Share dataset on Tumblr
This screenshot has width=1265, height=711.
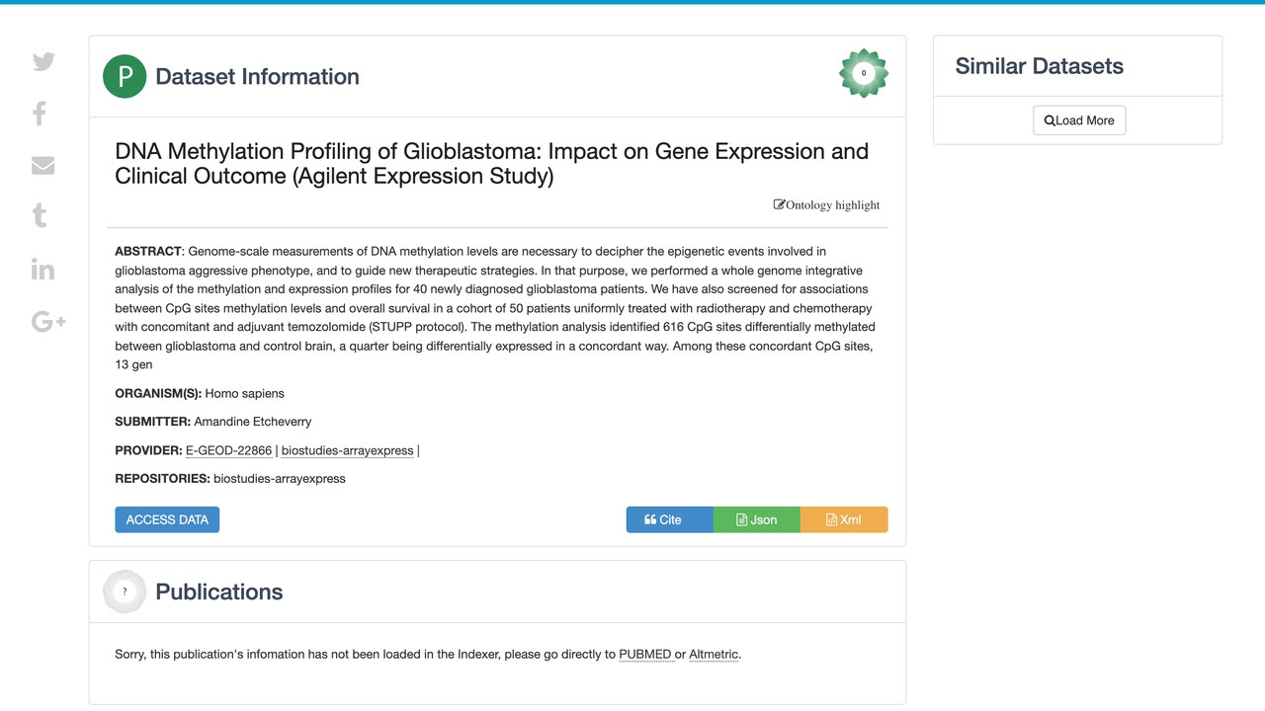(x=40, y=216)
